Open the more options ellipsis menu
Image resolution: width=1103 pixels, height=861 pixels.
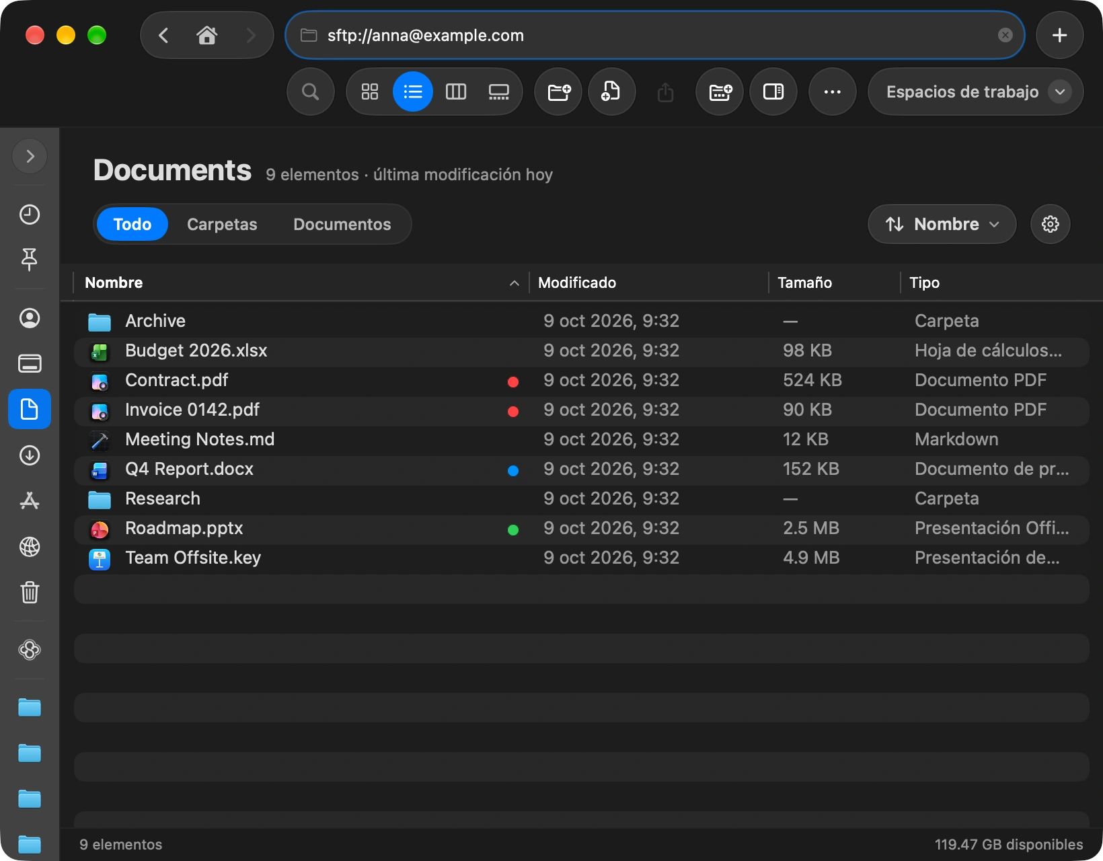pos(833,91)
